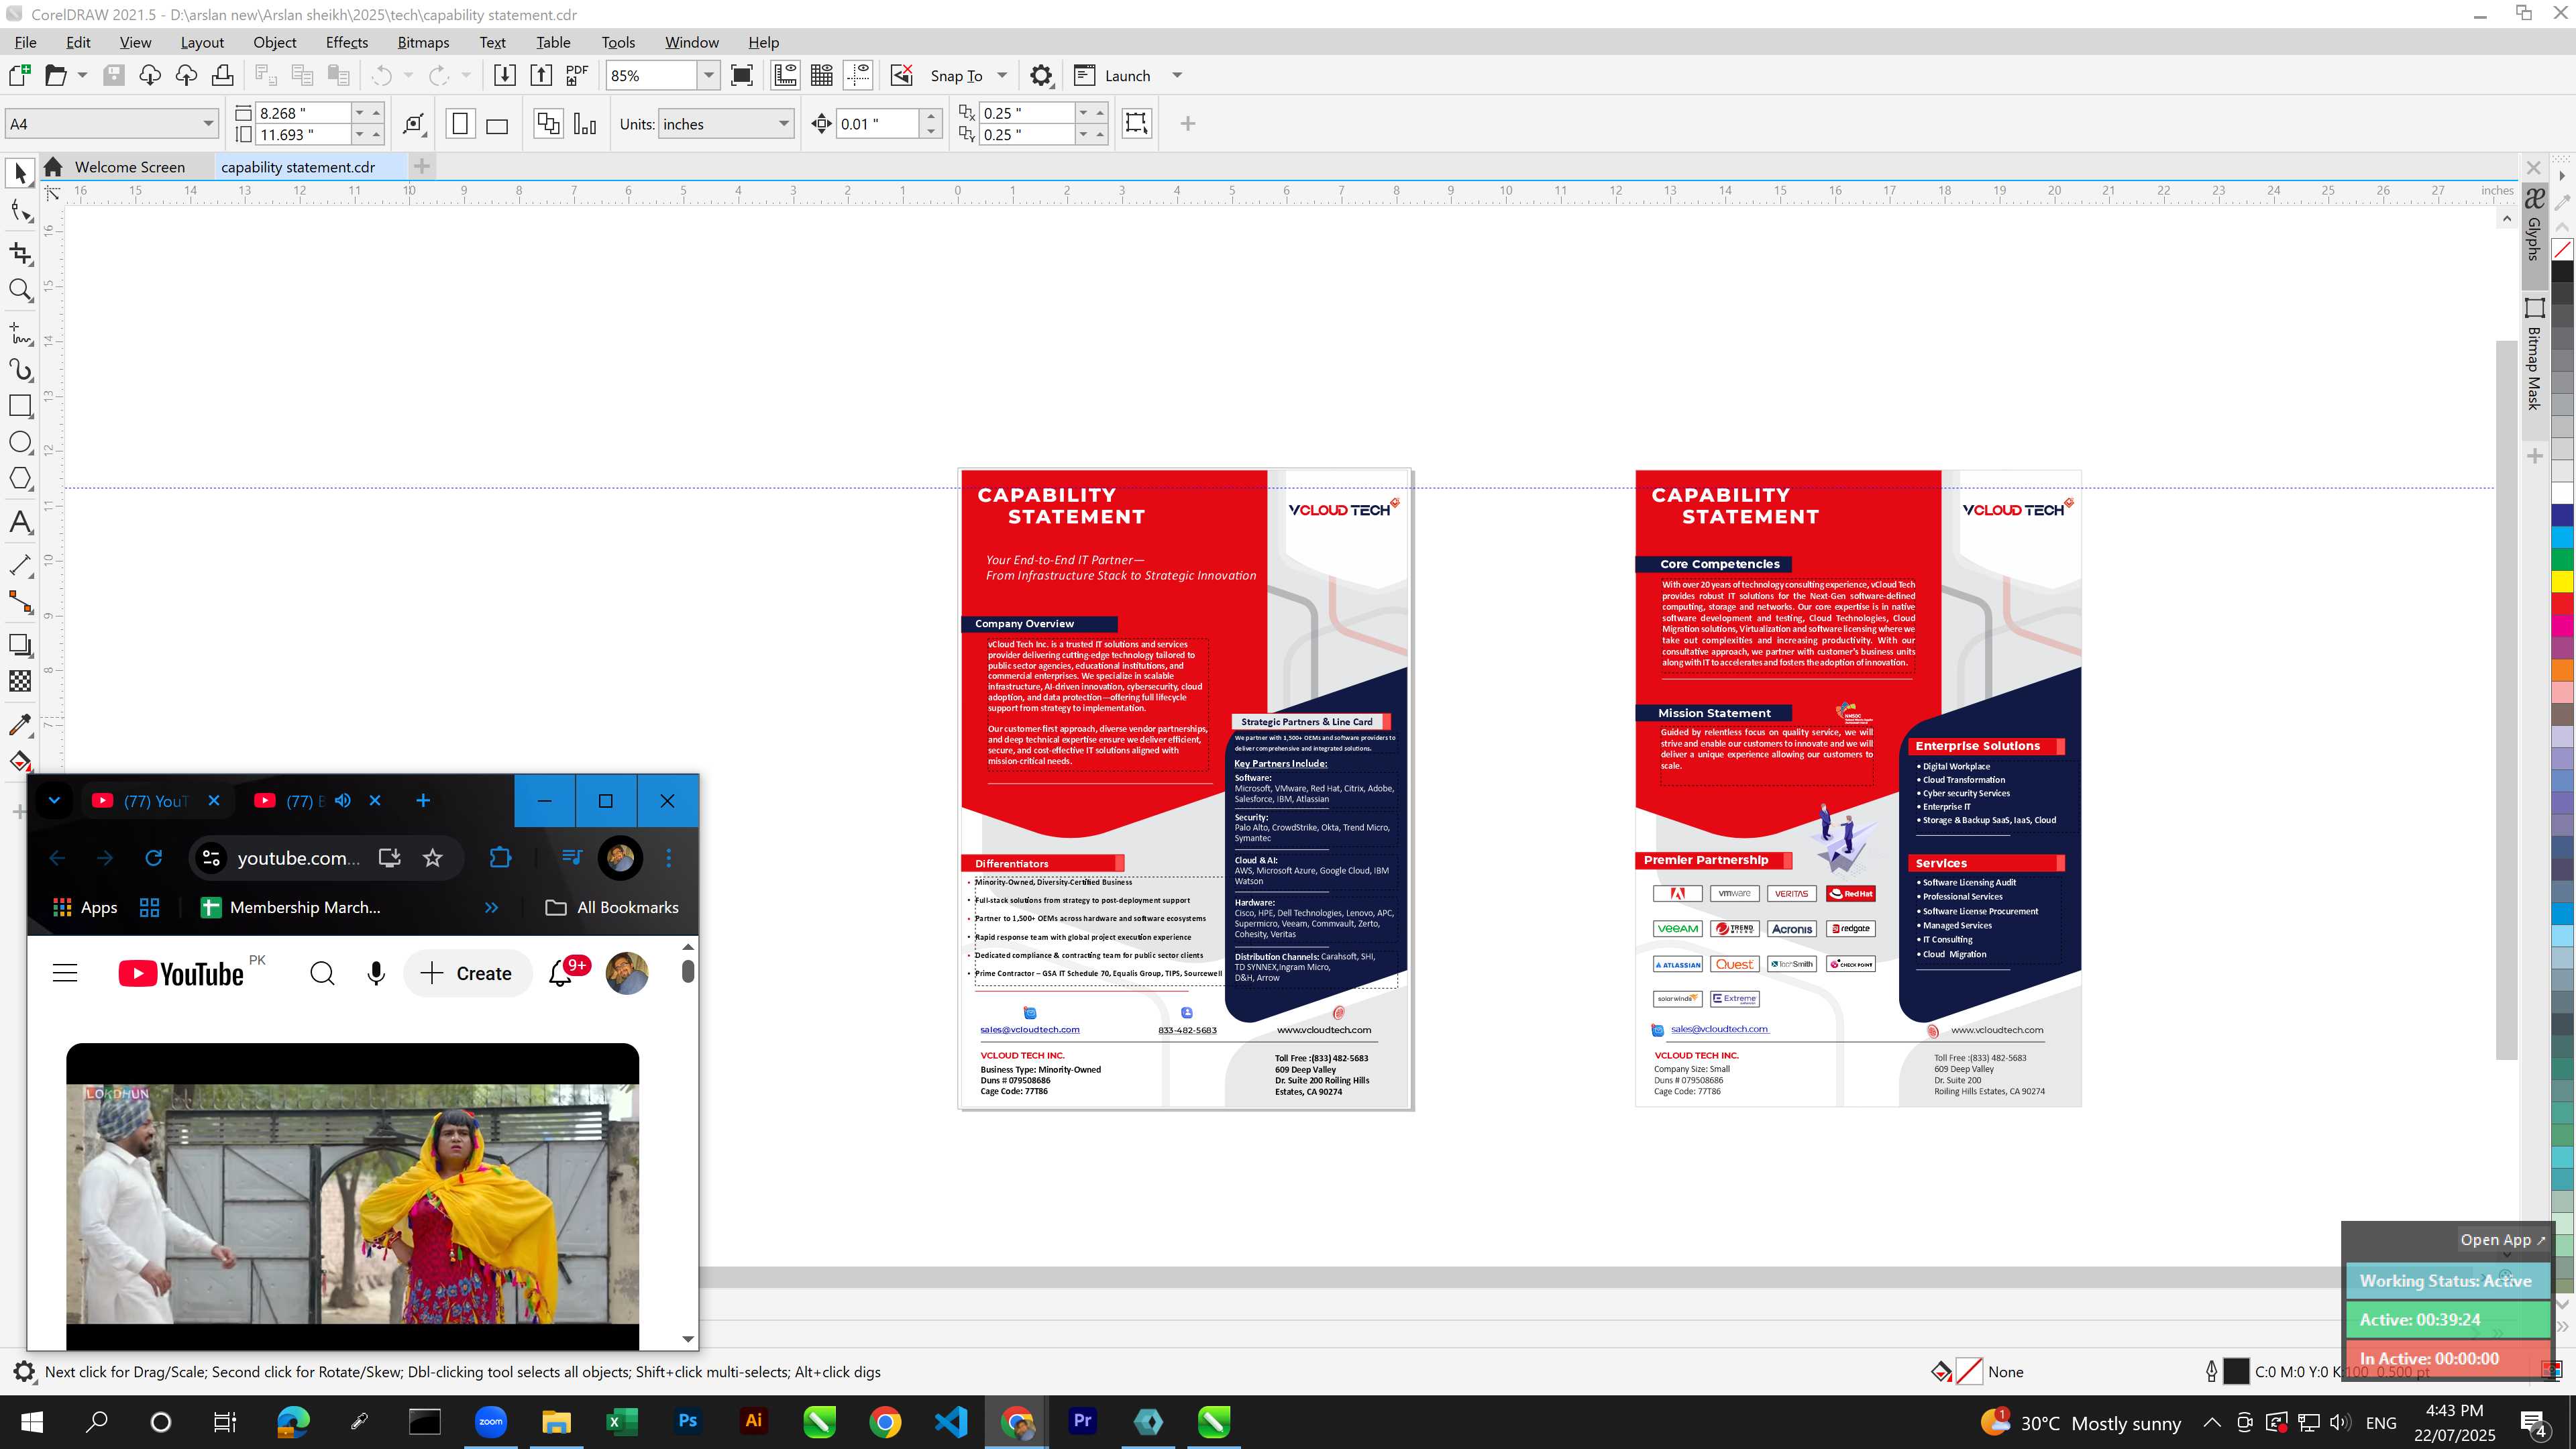
Task: Expand the Open file dropdown arrow
Action: tap(82, 75)
